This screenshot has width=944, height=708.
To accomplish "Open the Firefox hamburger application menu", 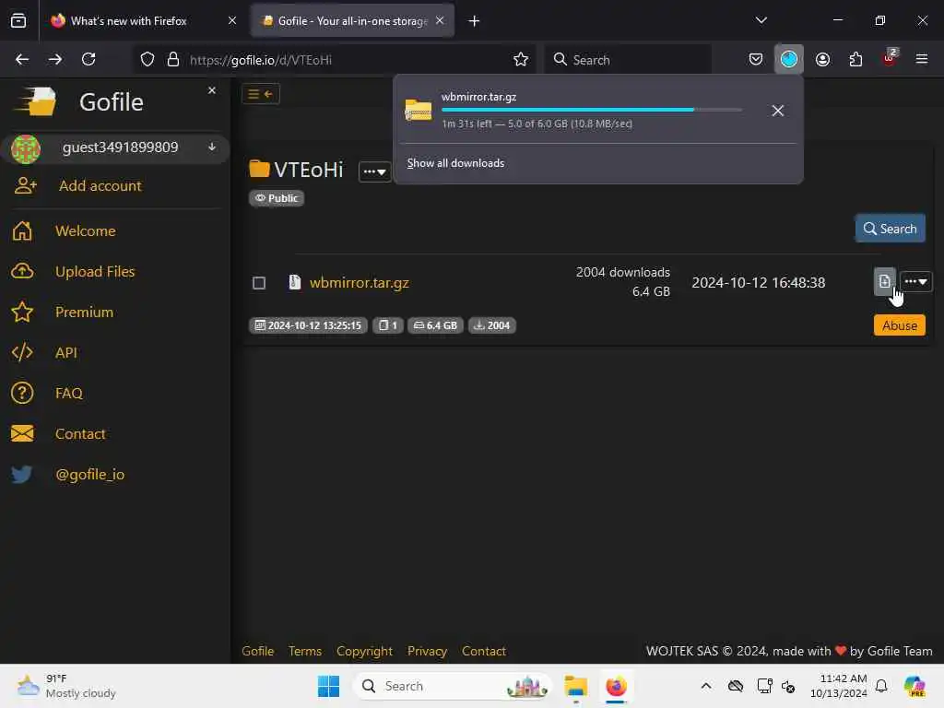I will click(x=922, y=59).
